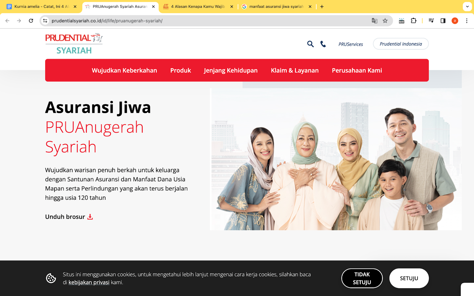Switch to the manfaat asuransi jiwa syariah tab
Viewport: 474px width, 296px height.
tap(276, 7)
